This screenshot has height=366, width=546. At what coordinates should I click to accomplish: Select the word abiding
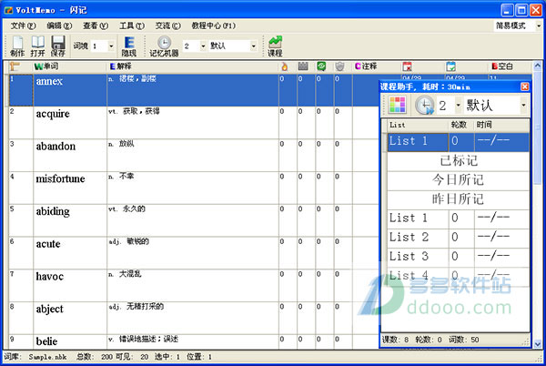click(53, 212)
